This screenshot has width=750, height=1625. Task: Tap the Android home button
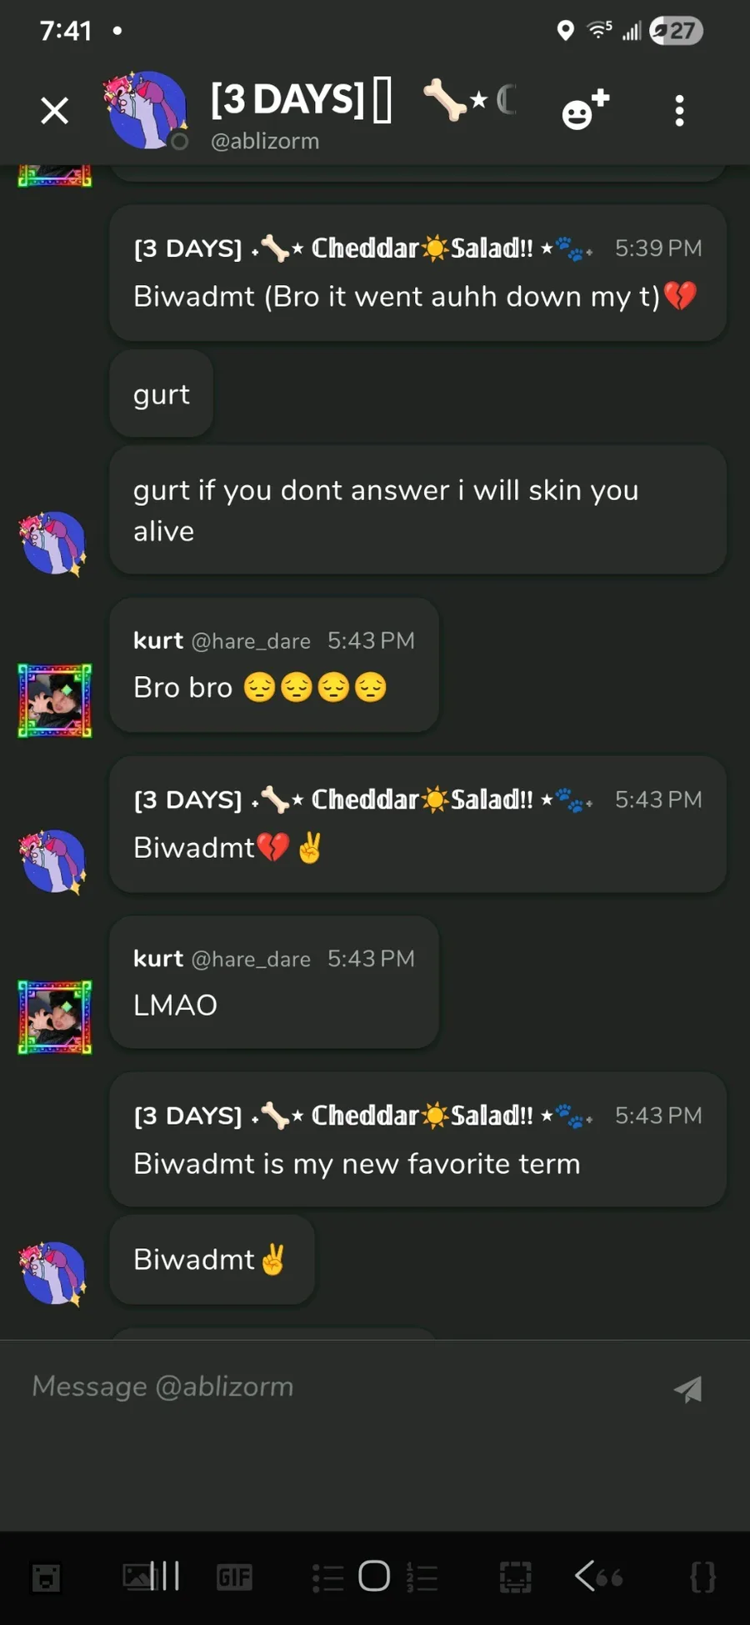pos(374,1576)
